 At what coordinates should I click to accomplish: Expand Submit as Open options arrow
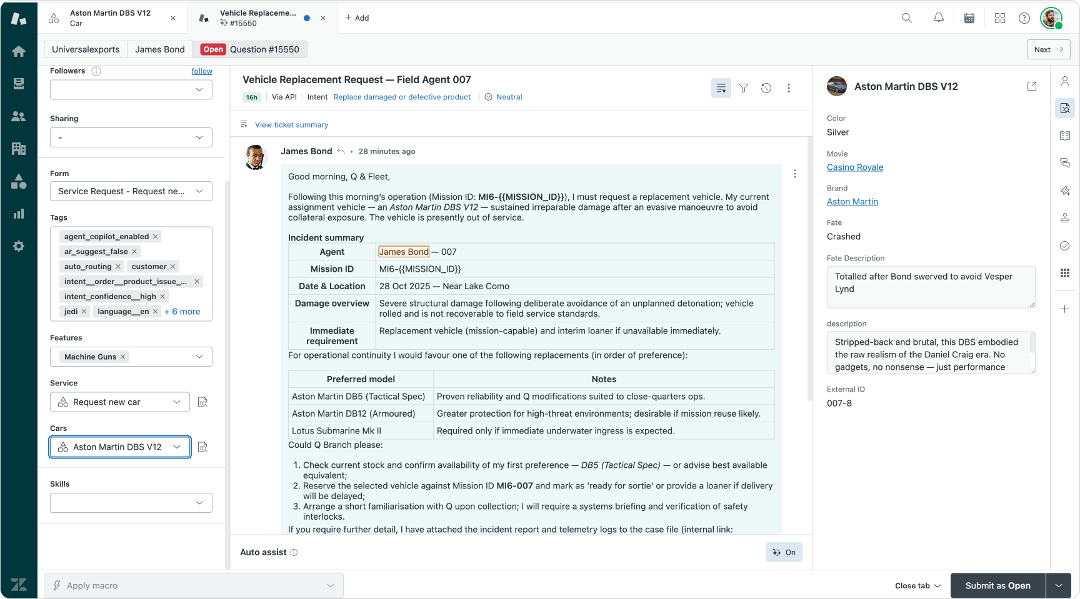[x=1059, y=586]
